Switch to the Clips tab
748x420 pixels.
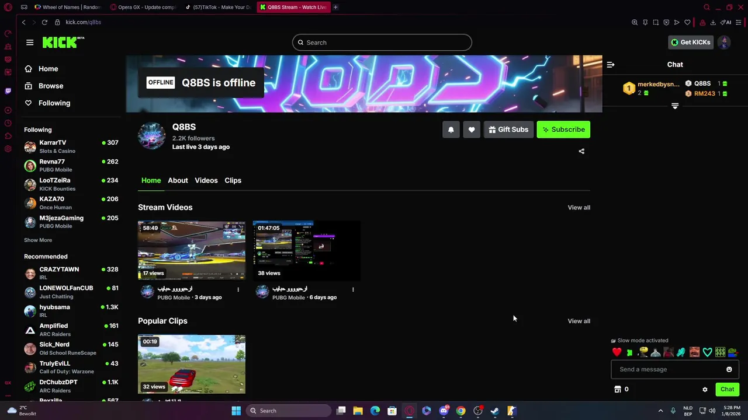(x=233, y=180)
